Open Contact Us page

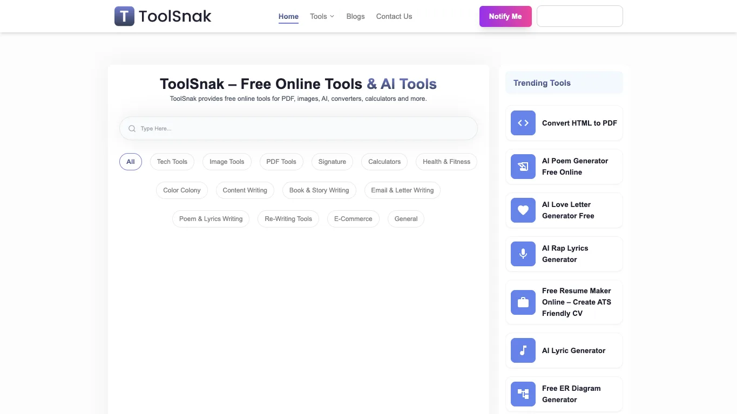click(x=394, y=16)
